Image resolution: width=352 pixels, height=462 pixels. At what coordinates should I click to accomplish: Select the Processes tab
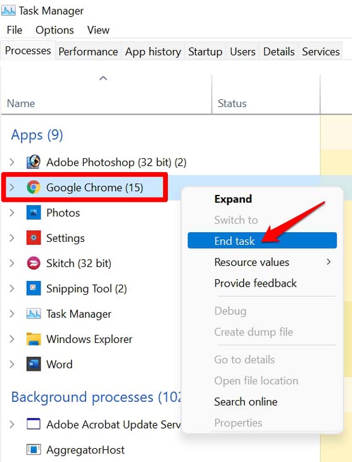coord(28,51)
